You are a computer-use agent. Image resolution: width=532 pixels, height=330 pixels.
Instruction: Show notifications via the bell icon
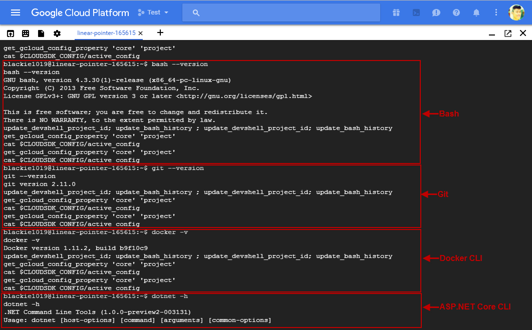coord(476,12)
